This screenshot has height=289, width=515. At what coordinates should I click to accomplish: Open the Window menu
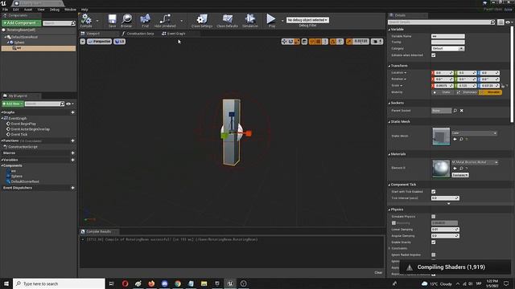(x=70, y=10)
